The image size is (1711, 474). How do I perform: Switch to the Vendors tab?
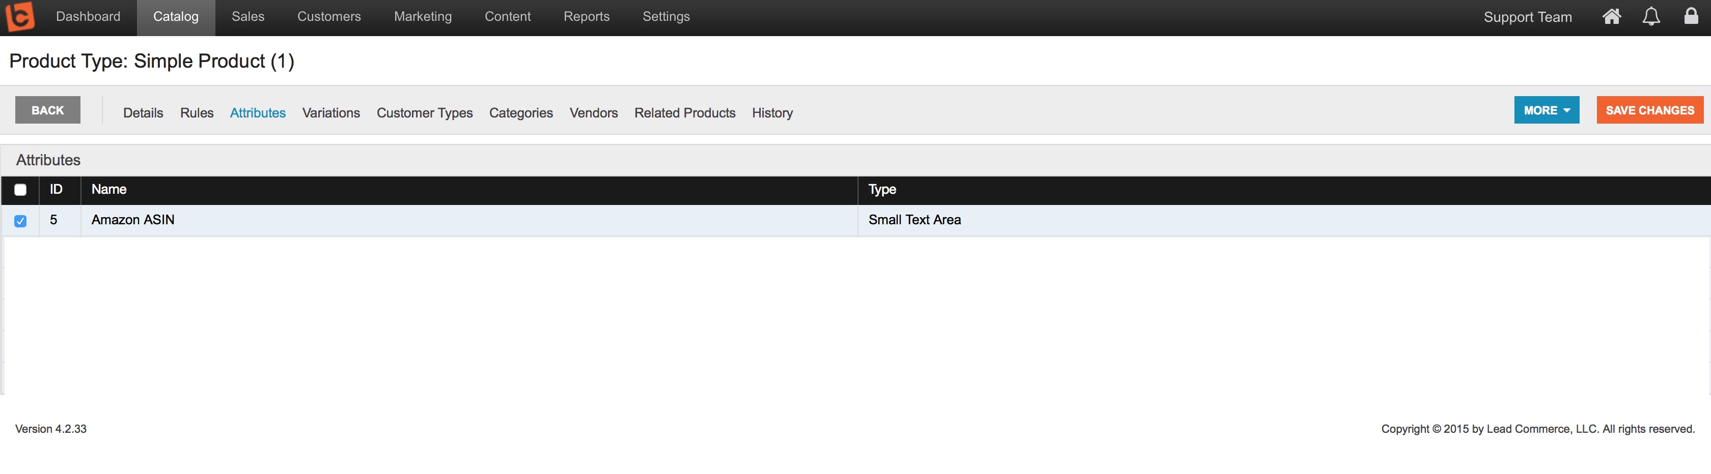coord(593,113)
